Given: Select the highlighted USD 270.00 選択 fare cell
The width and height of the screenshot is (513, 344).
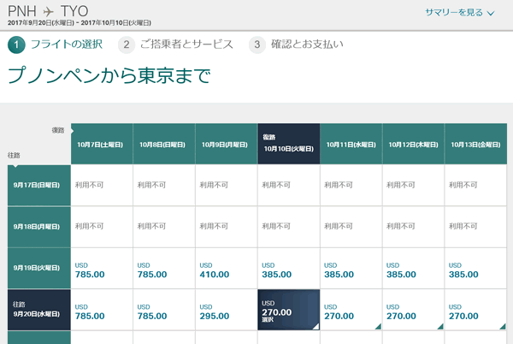Looking at the screenshot, I should pyautogui.click(x=288, y=309).
